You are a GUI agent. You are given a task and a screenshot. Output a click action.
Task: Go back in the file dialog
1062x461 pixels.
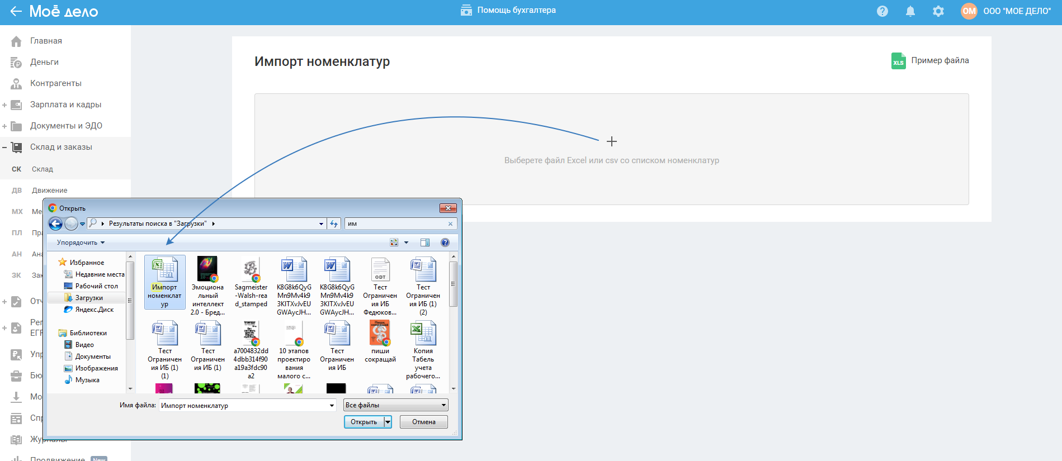[x=55, y=224]
